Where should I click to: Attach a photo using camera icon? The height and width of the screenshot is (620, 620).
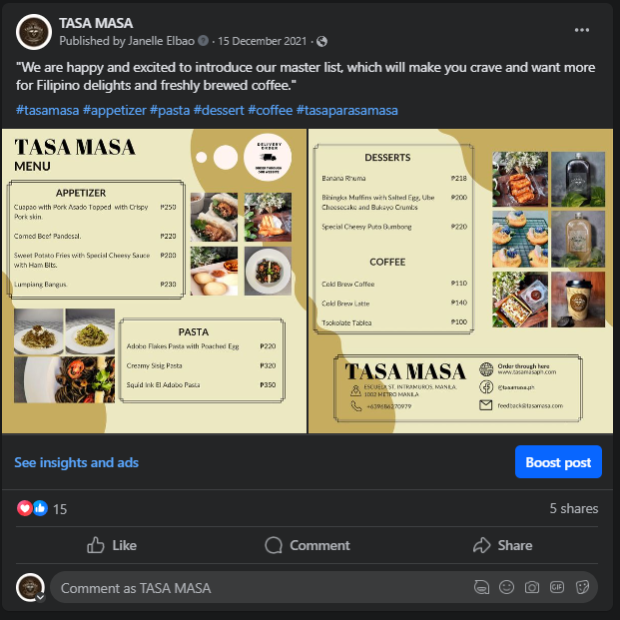coord(532,587)
